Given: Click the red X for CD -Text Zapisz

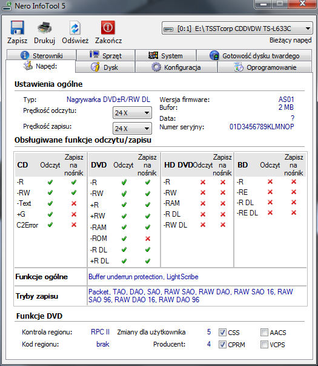Looking at the screenshot, I should [74, 203].
